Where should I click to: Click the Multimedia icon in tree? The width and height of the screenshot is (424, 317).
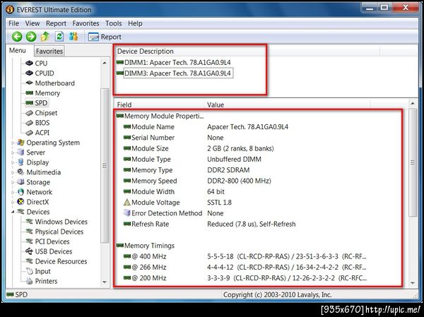[20, 172]
